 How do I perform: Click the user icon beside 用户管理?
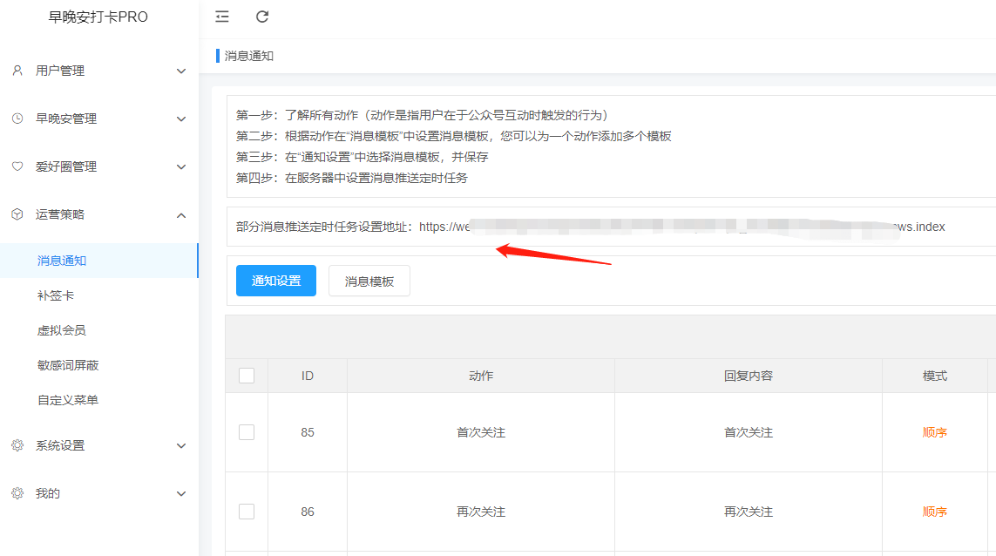click(17, 71)
